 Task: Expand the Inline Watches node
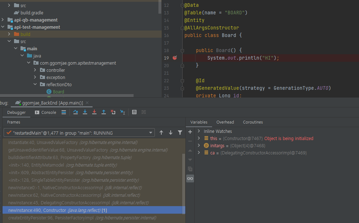(199, 131)
